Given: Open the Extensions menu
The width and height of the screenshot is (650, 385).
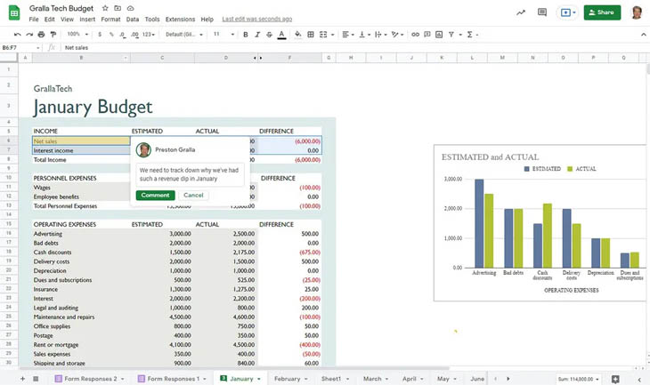Looking at the screenshot, I should click(x=180, y=19).
